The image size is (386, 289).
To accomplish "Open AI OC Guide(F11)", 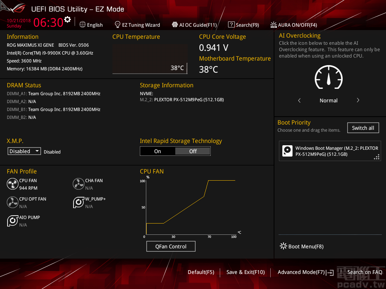I will click(x=198, y=25).
